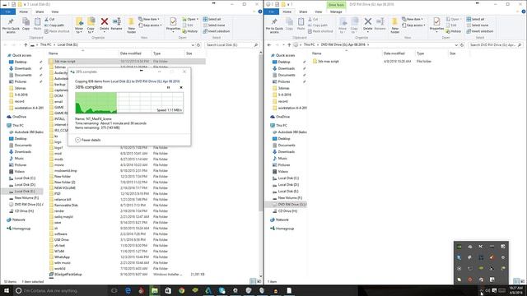Create New folder in Local Disk window

pyautogui.click(x=132, y=25)
